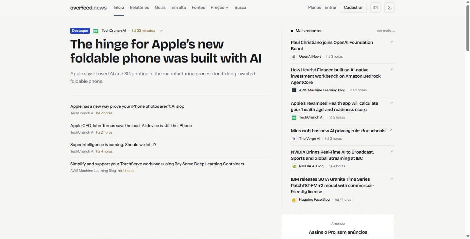The image size is (470, 239).
Task: Open iPhone photos aren't AI slop story
Action: pyautogui.click(x=127, y=106)
